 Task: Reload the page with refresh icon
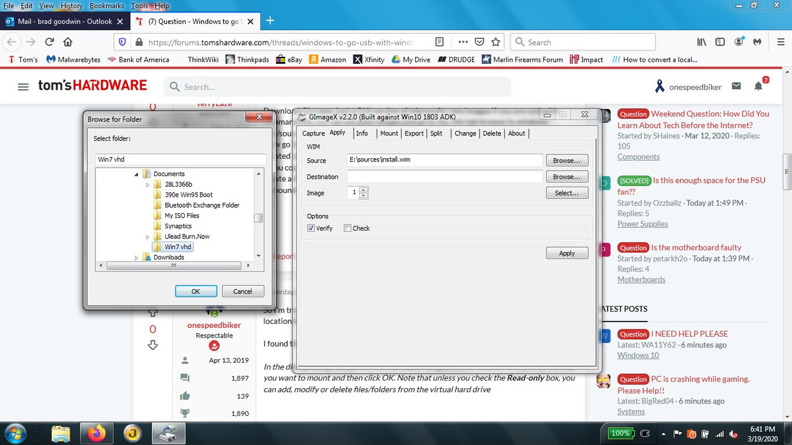(49, 42)
